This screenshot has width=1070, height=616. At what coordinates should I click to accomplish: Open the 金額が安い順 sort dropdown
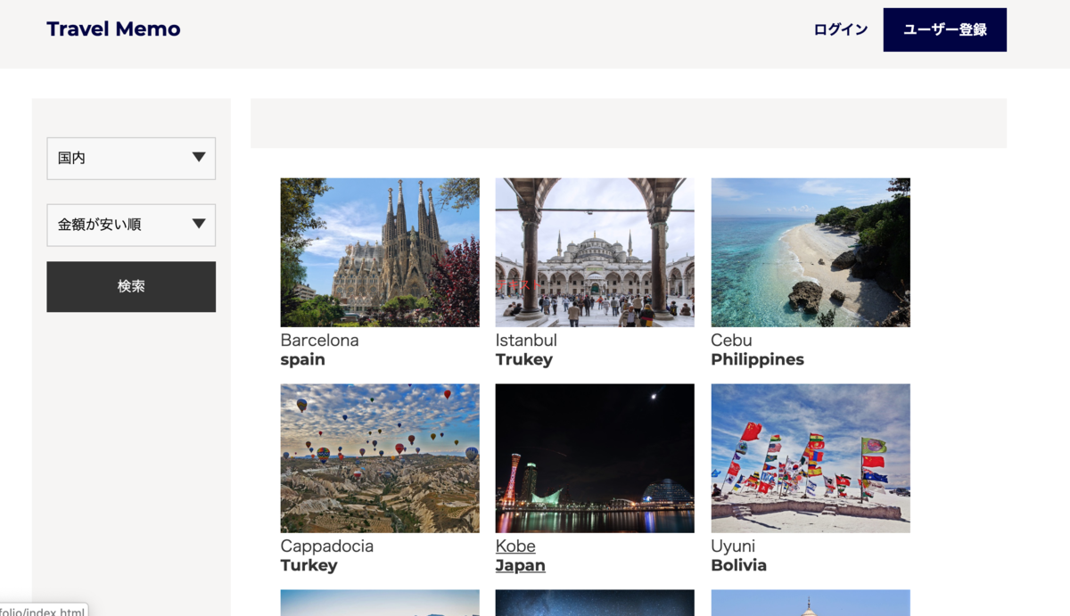(x=131, y=225)
